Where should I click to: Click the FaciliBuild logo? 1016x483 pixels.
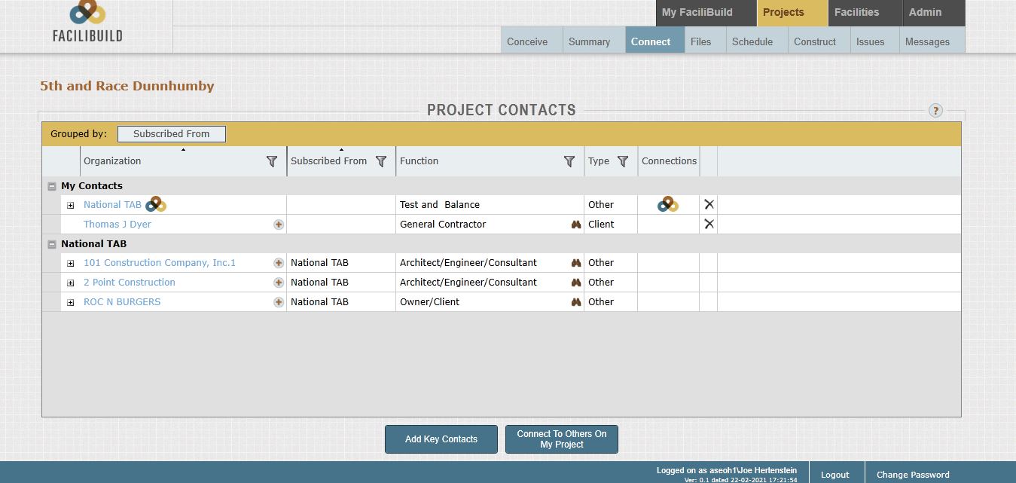[x=87, y=22]
